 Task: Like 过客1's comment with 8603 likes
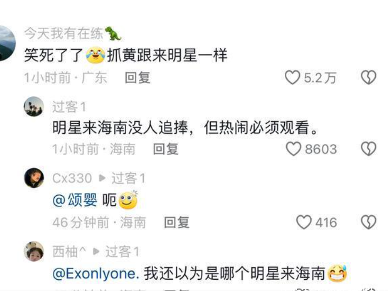(x=293, y=149)
